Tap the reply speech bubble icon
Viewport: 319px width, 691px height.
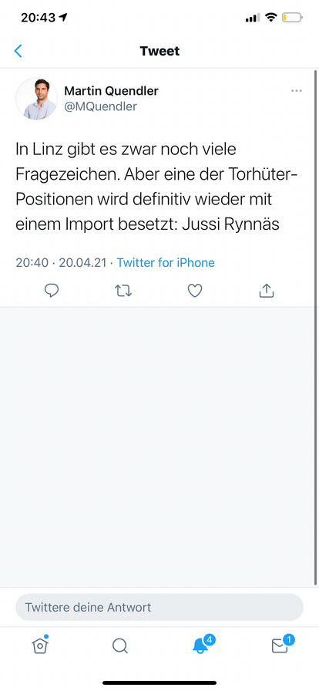click(52, 291)
